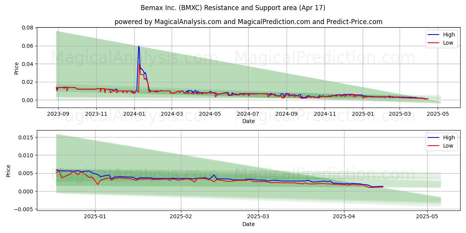Image resolution: width=466 pixels, height=233 pixels.
Task: Click the '2024-11' x-axis label in top chart
Action: (325, 114)
